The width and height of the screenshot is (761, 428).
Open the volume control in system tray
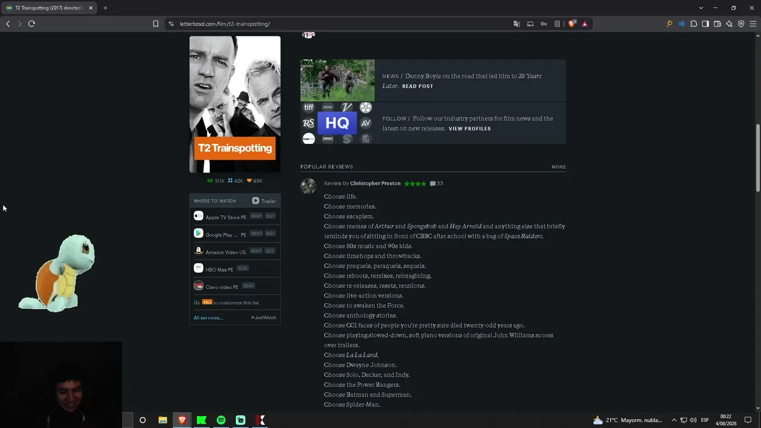(693, 420)
